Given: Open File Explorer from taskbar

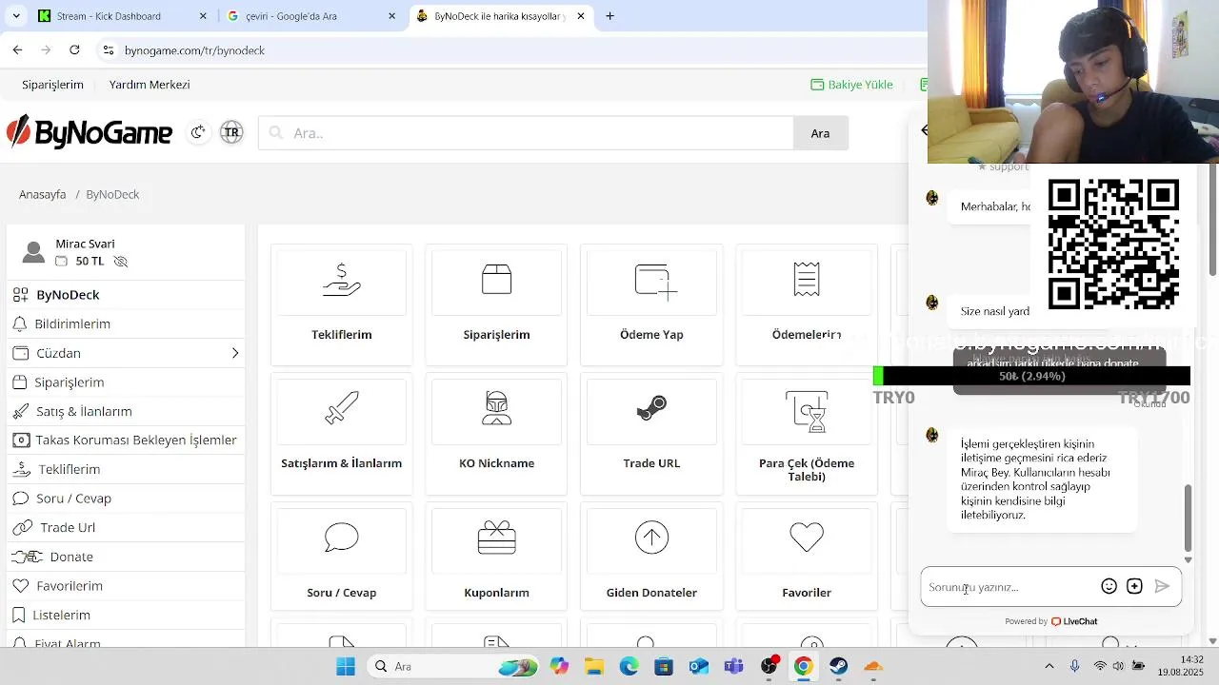Looking at the screenshot, I should pos(594,666).
